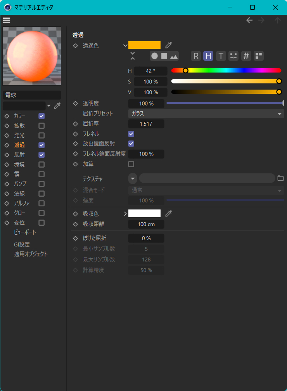Click the 透過色 orange color swatch
Viewport: 287px width, 391px height.
click(x=144, y=45)
